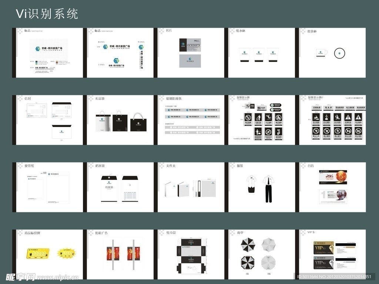Select the hexagonal company logo icon
The image size is (379, 284).
[37, 48]
